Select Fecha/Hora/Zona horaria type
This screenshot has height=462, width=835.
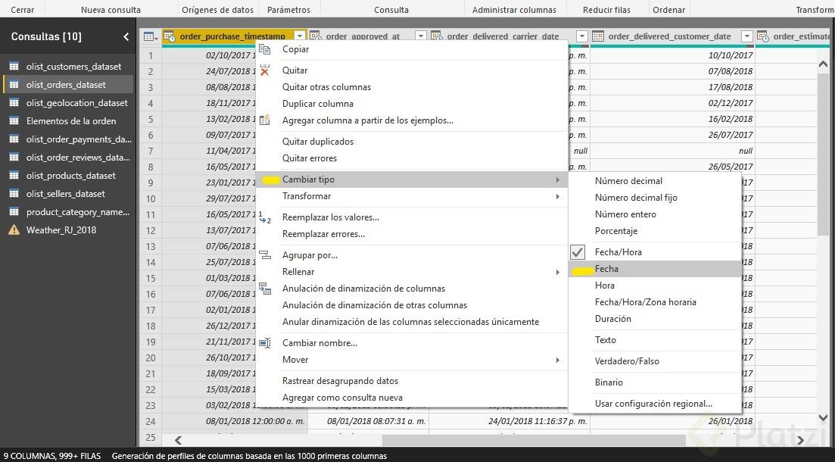(646, 301)
